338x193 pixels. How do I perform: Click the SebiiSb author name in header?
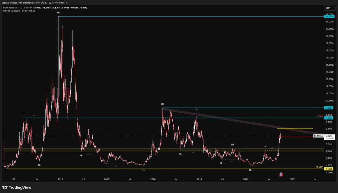point(5,3)
